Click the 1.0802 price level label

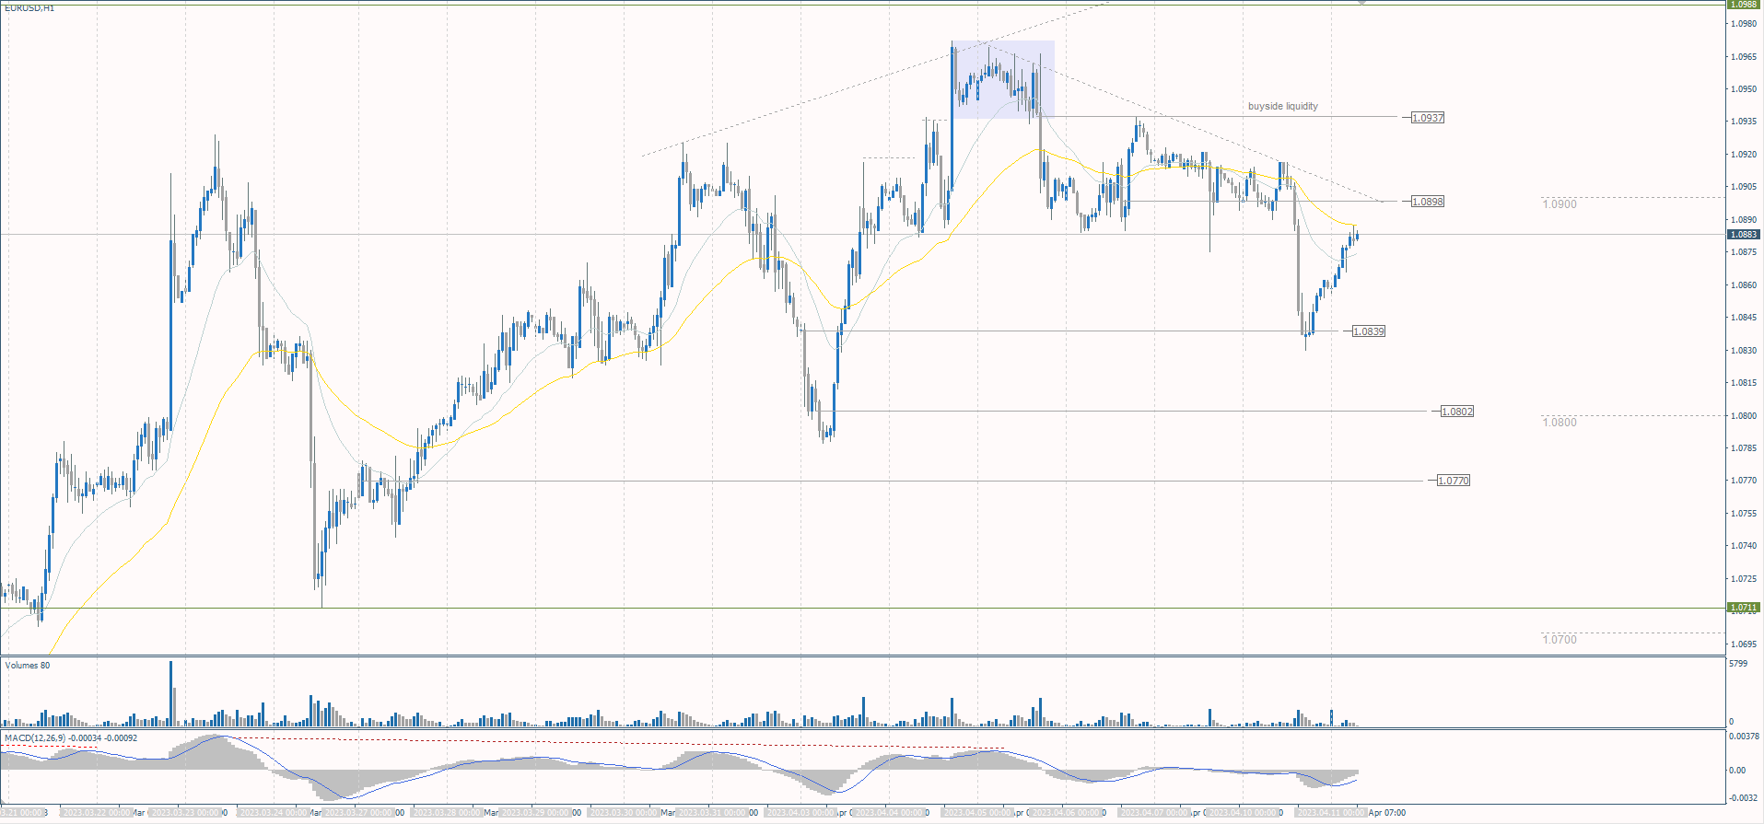coord(1457,412)
